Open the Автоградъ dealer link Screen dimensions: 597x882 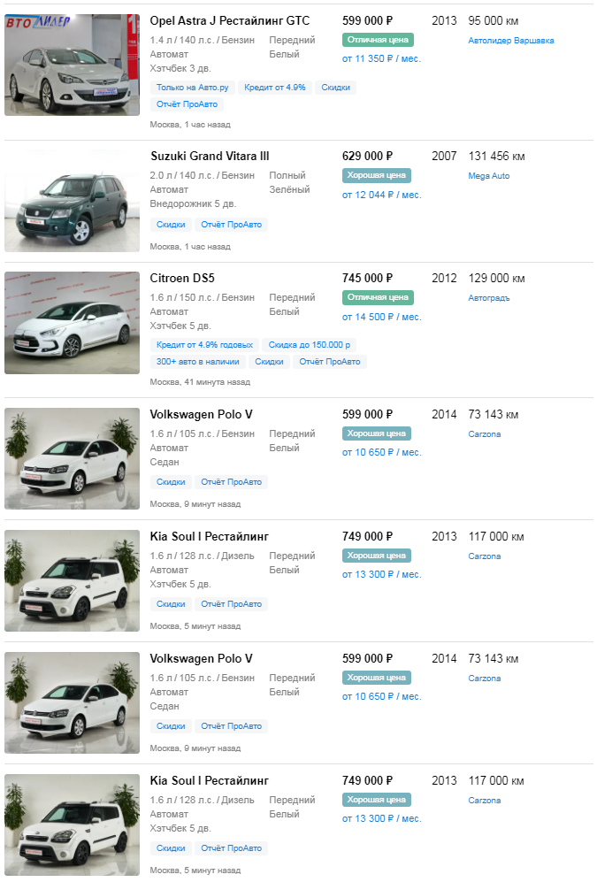(488, 298)
